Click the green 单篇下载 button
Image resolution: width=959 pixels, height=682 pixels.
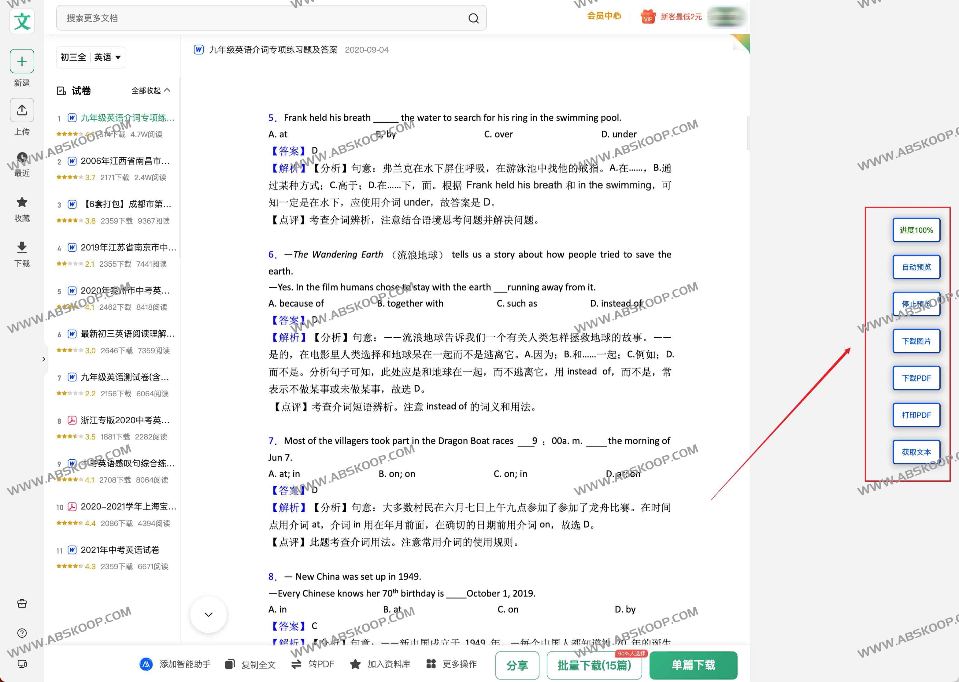(x=693, y=665)
